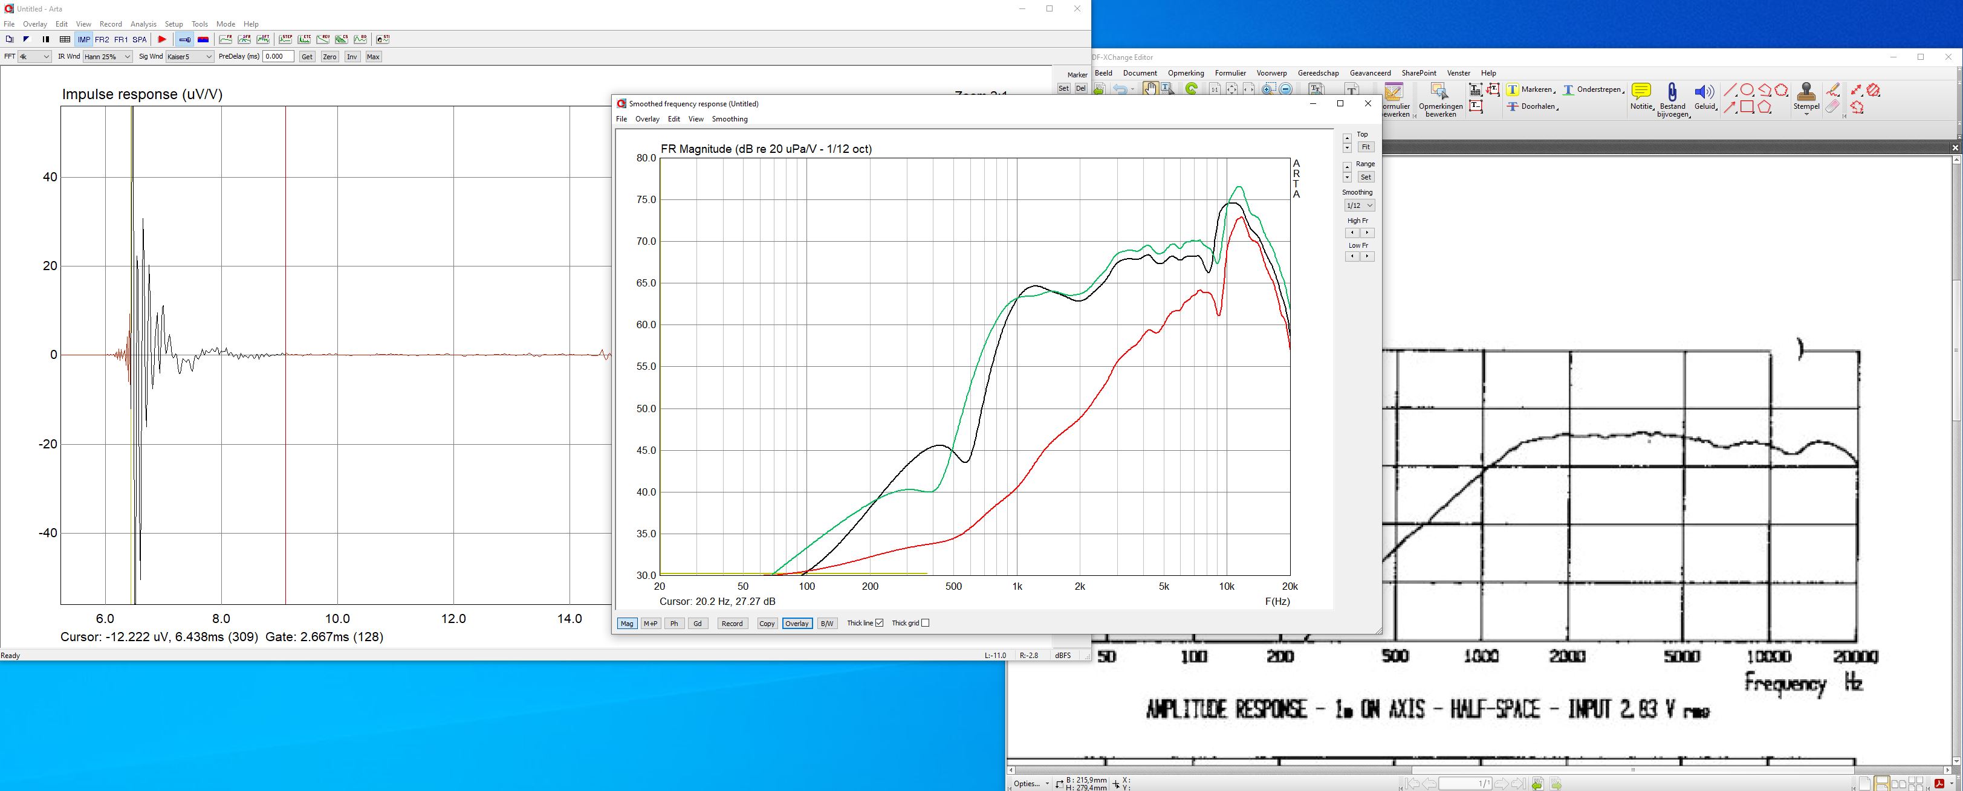This screenshot has width=1963, height=791.
Task: Click the Top up stepper arrow
Action: [x=1348, y=139]
